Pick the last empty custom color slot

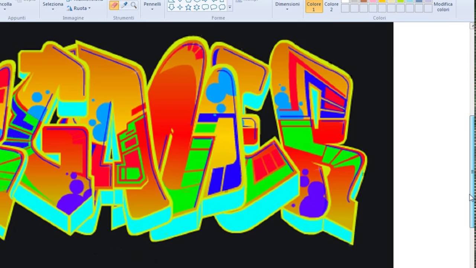(428, 9)
